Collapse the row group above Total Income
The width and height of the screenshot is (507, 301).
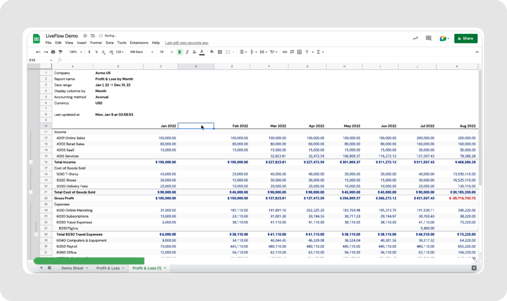tap(31, 162)
